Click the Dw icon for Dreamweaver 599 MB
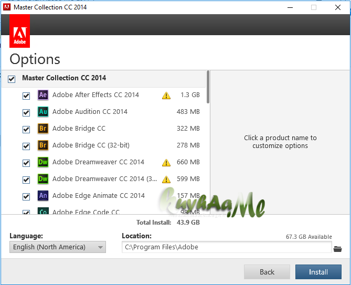 [x=43, y=178]
